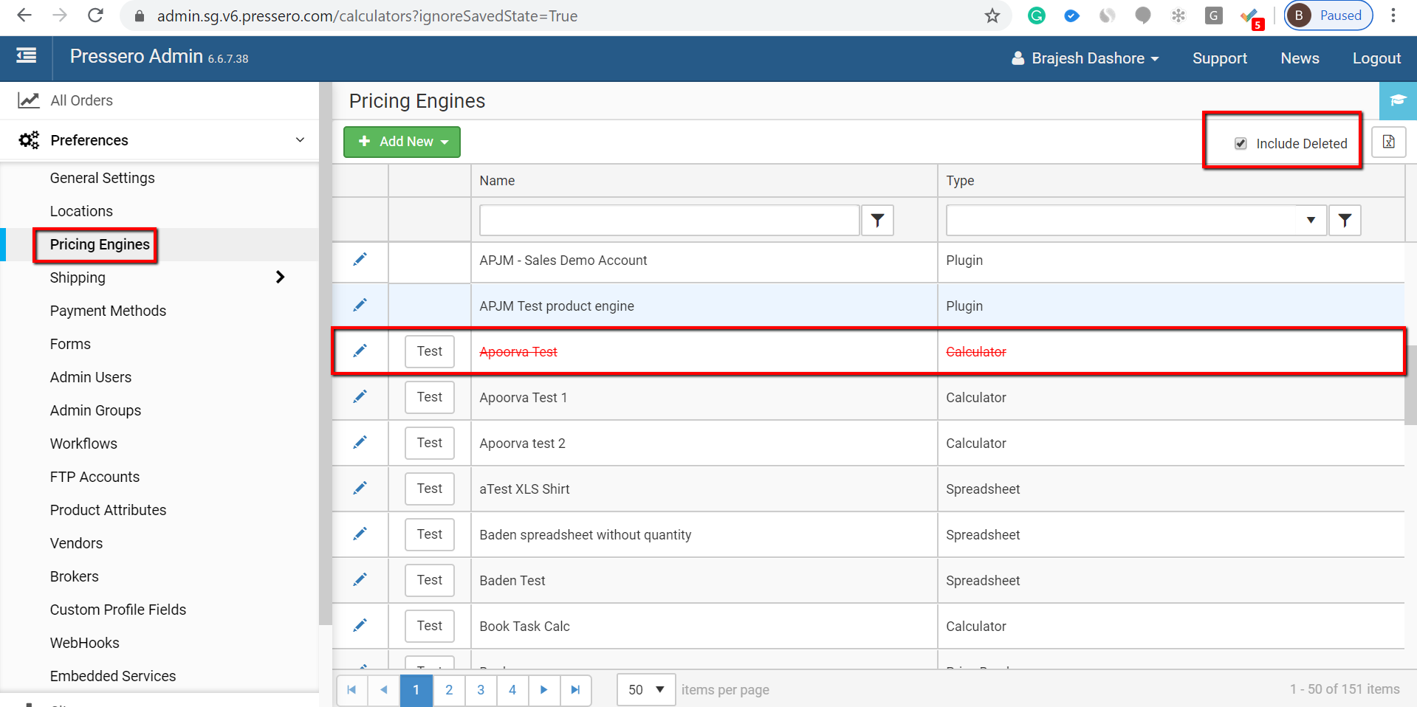Click Test button for Baden Test
Viewport: 1417px width, 707px height.
pyautogui.click(x=430, y=580)
